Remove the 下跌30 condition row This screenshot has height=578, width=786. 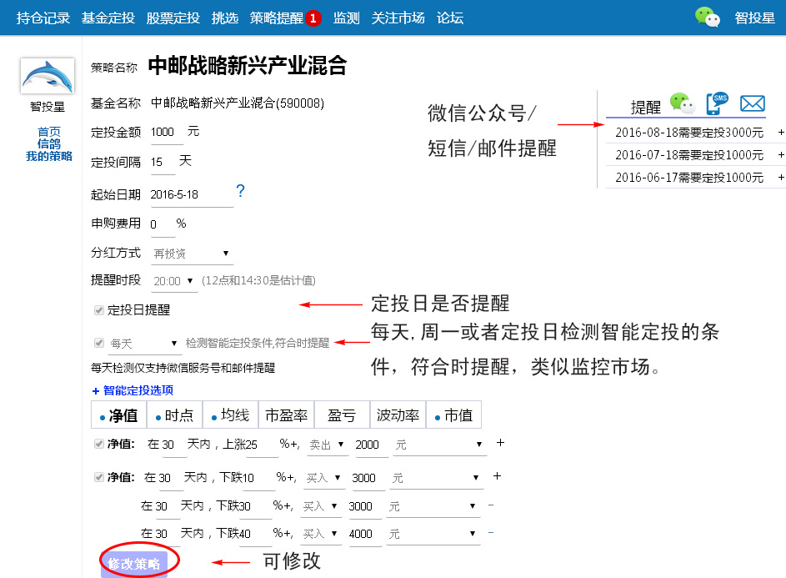pos(491,505)
